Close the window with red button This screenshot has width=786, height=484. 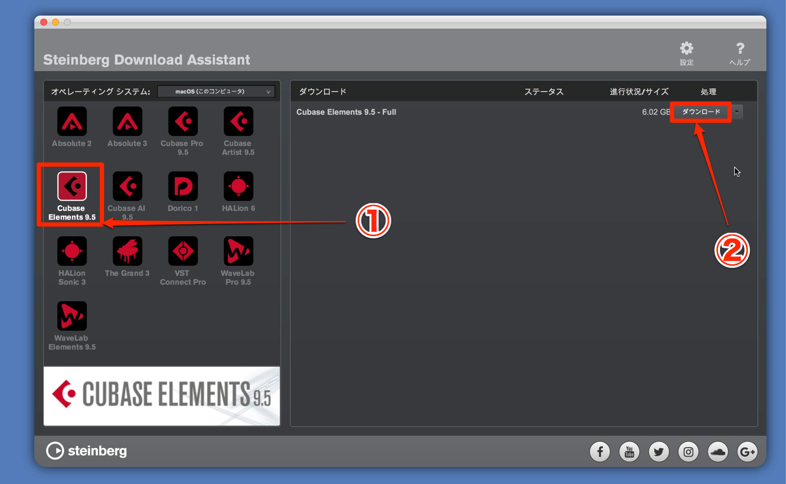coord(44,22)
